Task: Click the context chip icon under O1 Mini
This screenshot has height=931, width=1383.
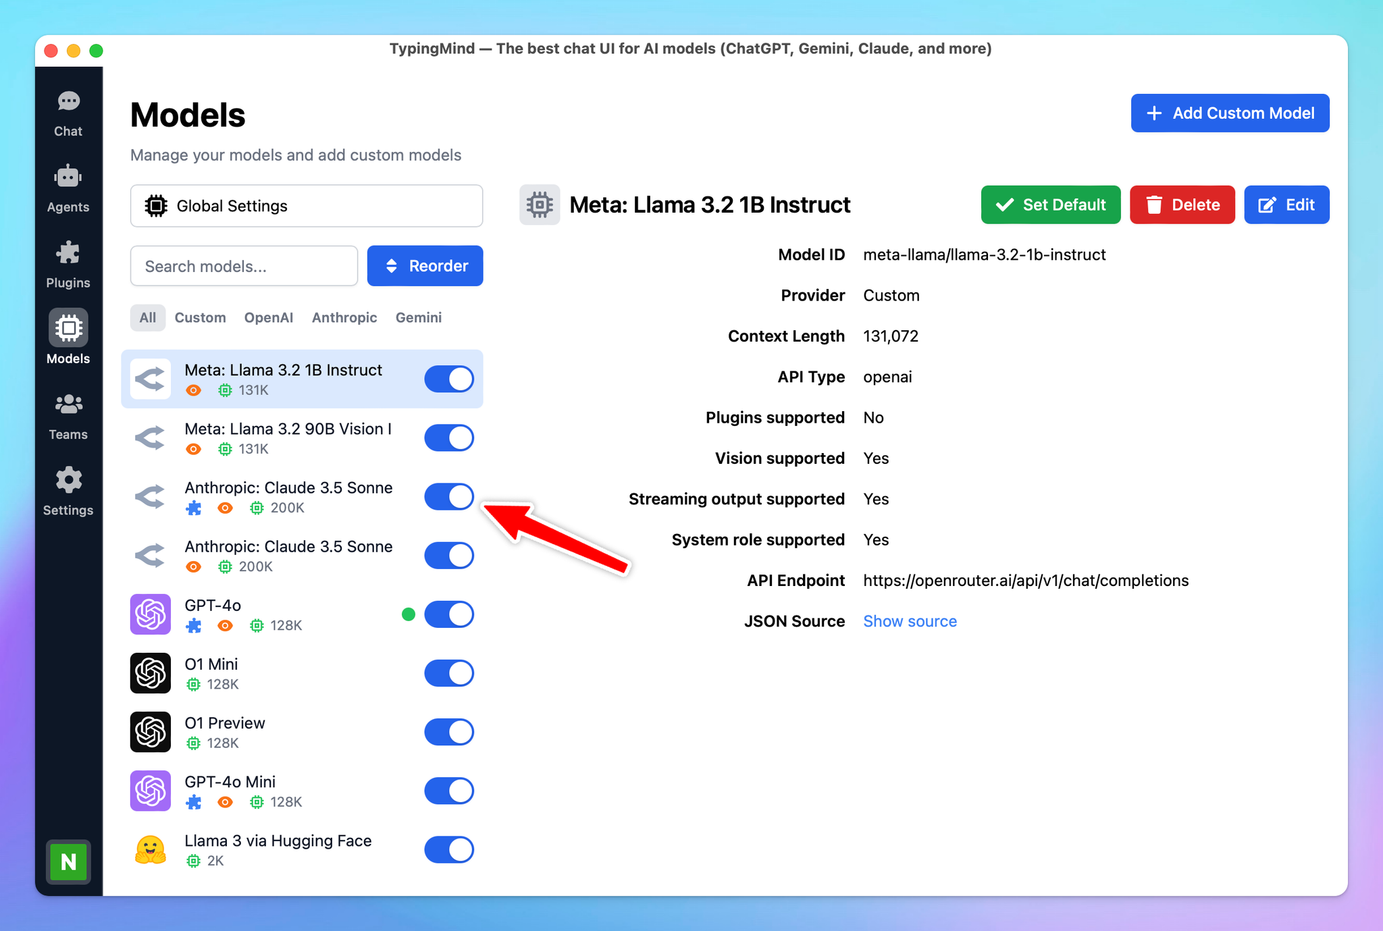Action: click(193, 685)
